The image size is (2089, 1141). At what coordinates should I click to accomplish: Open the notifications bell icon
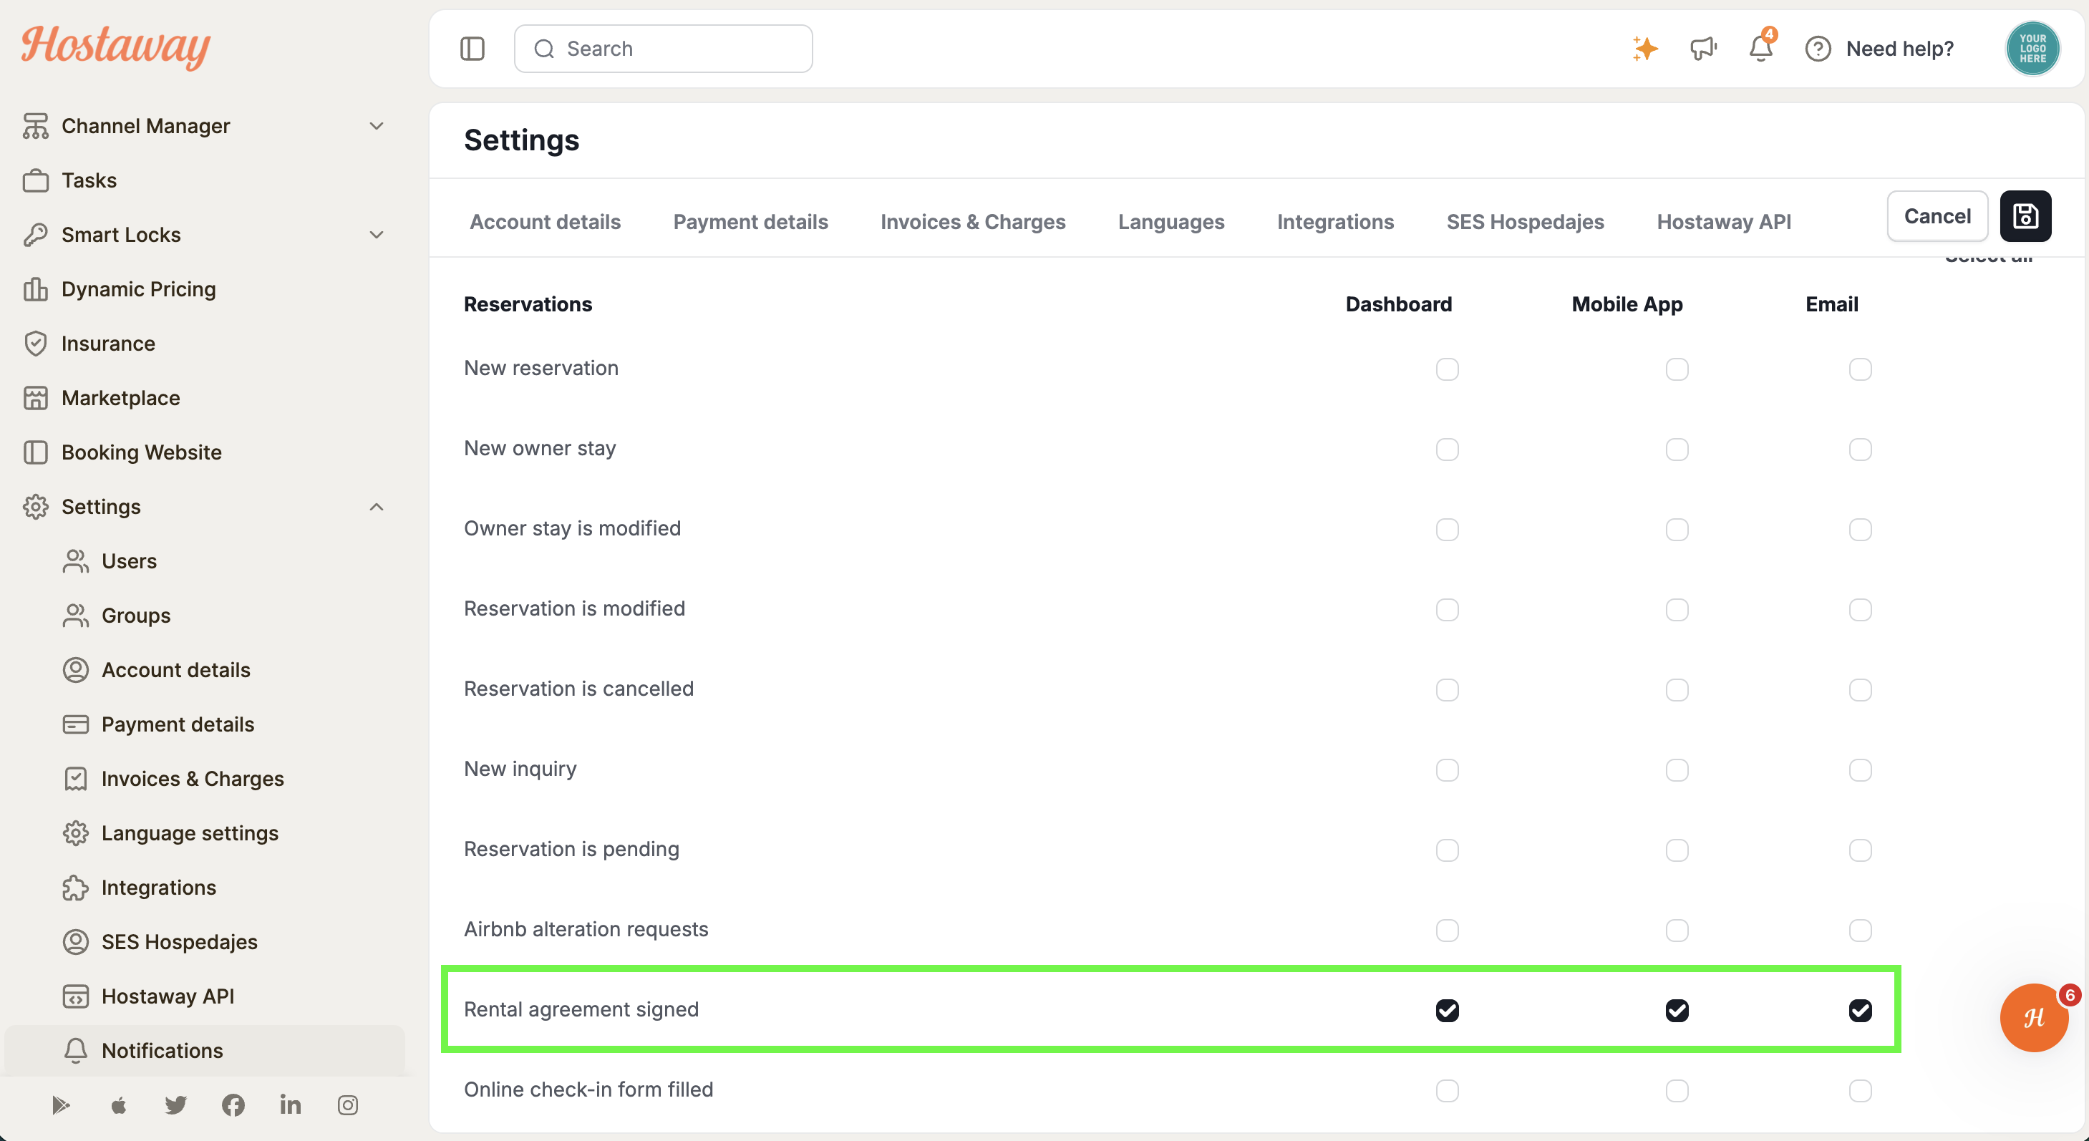[1760, 49]
